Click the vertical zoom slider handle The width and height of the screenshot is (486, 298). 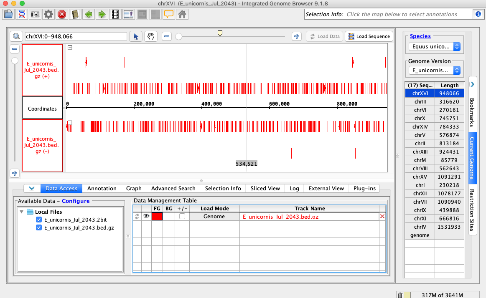coord(15,61)
